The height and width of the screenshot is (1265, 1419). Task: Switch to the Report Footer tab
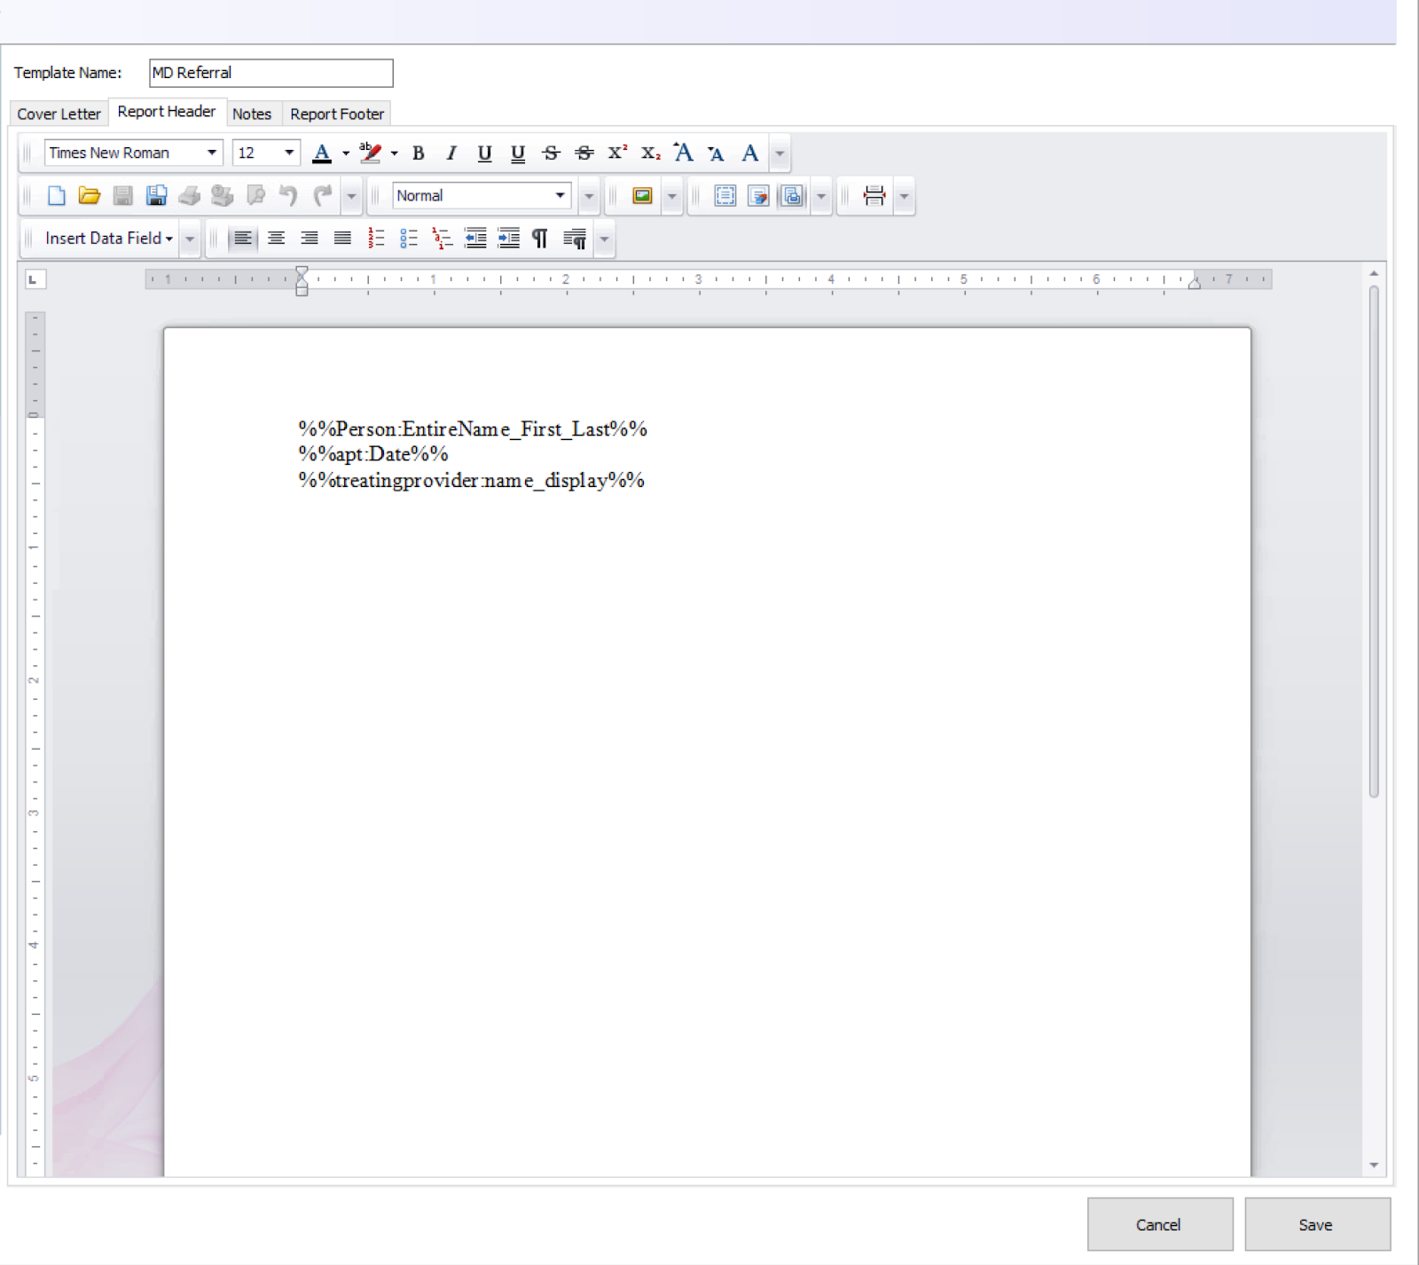pos(336,113)
